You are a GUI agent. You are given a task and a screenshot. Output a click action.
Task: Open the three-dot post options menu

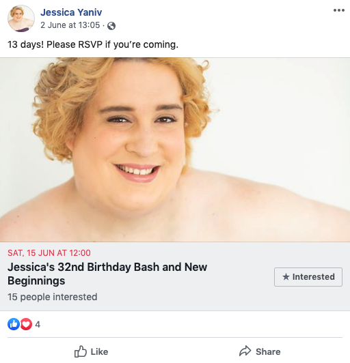(339, 10)
